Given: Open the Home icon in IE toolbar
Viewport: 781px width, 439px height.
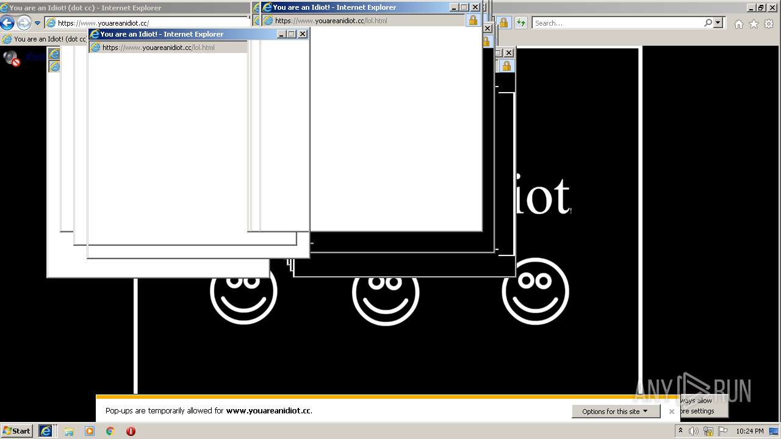Looking at the screenshot, I should [x=739, y=24].
